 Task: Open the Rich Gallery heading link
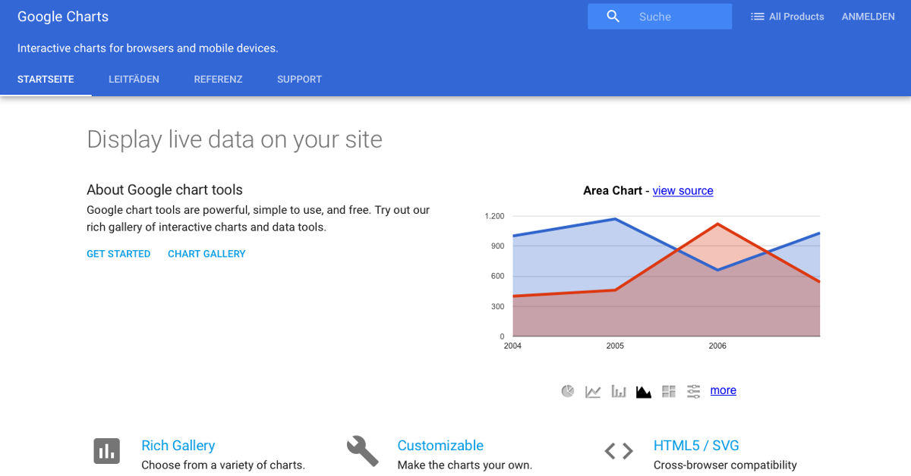[178, 446]
